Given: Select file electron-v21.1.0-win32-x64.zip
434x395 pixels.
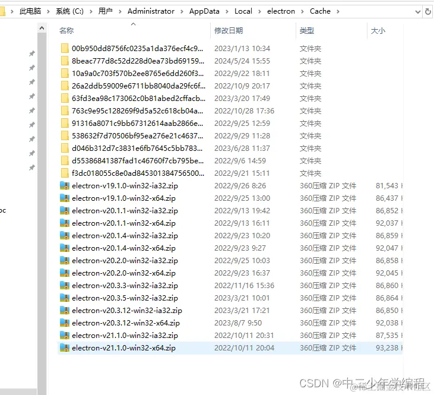Looking at the screenshot, I should pos(230,347).
